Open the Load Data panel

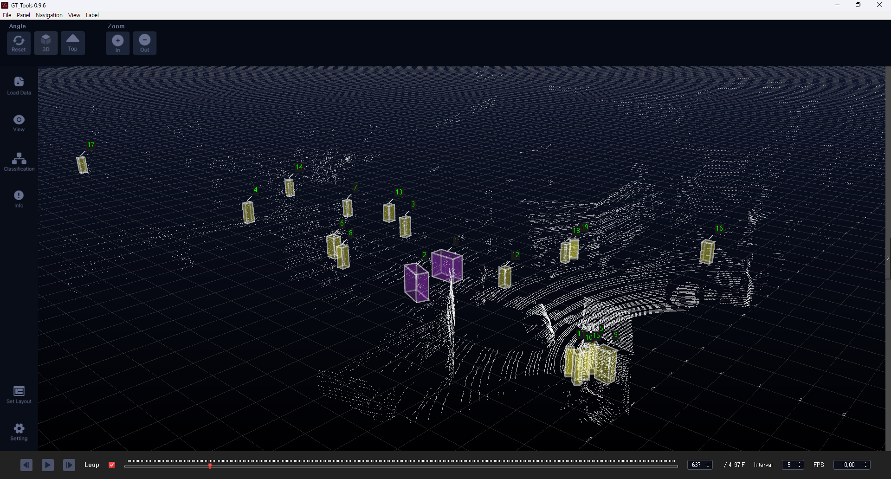point(19,86)
